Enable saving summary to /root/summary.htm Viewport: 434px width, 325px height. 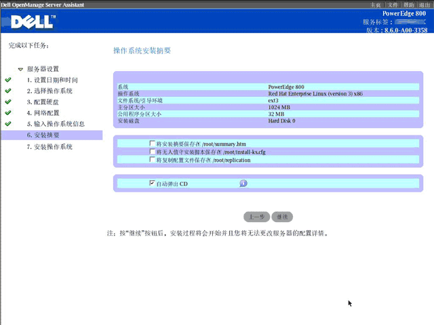coord(152,143)
